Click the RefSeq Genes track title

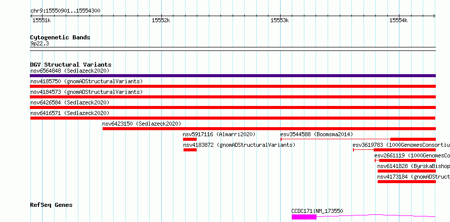click(x=51, y=205)
